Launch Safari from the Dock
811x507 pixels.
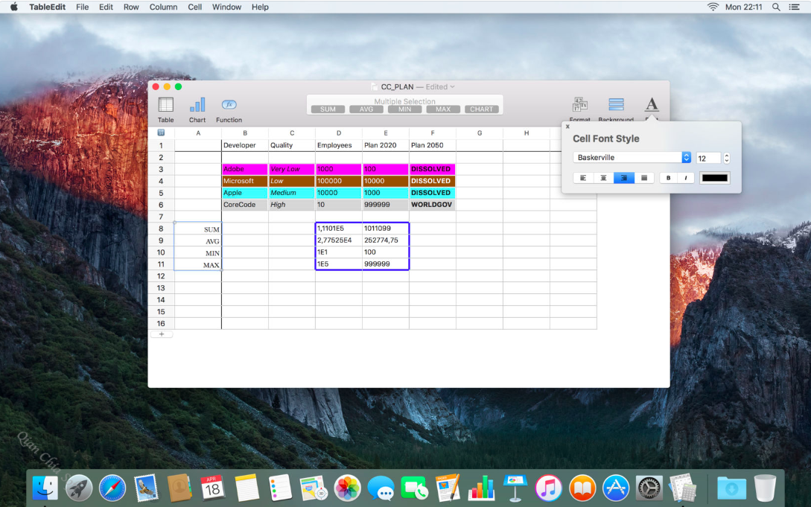coord(112,488)
